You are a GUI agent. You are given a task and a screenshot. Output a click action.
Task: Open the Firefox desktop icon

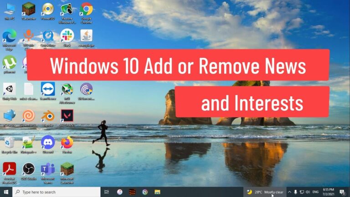point(67,142)
